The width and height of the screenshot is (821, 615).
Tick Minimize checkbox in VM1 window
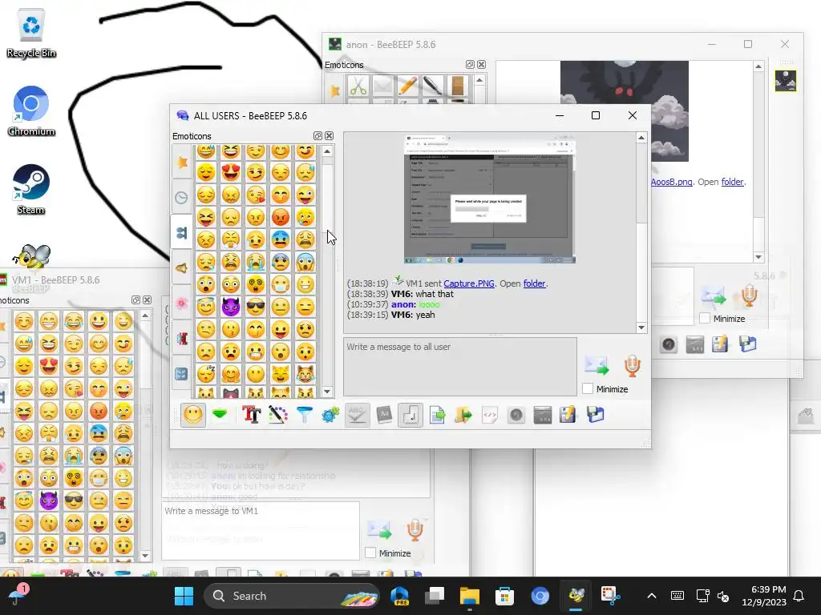(370, 553)
